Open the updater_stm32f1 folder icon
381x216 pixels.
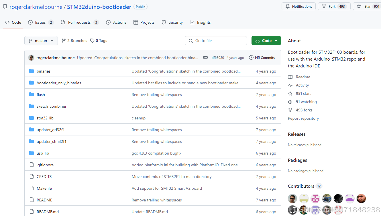coord(32,141)
